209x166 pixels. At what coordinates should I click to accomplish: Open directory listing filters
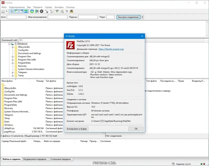click(57, 11)
